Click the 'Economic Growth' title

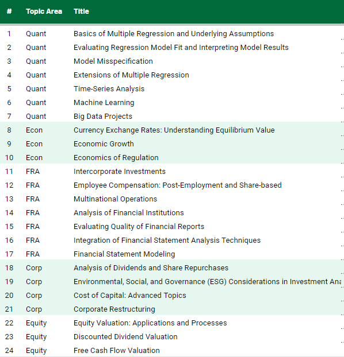[104, 144]
